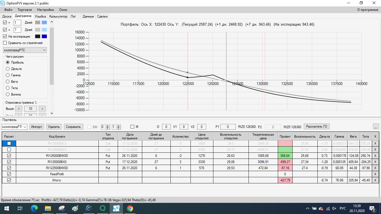Image resolution: width=381 pixels, height=214 pixels.
Task: Click the Рассчитать ГО button
Action: pyautogui.click(x=317, y=127)
